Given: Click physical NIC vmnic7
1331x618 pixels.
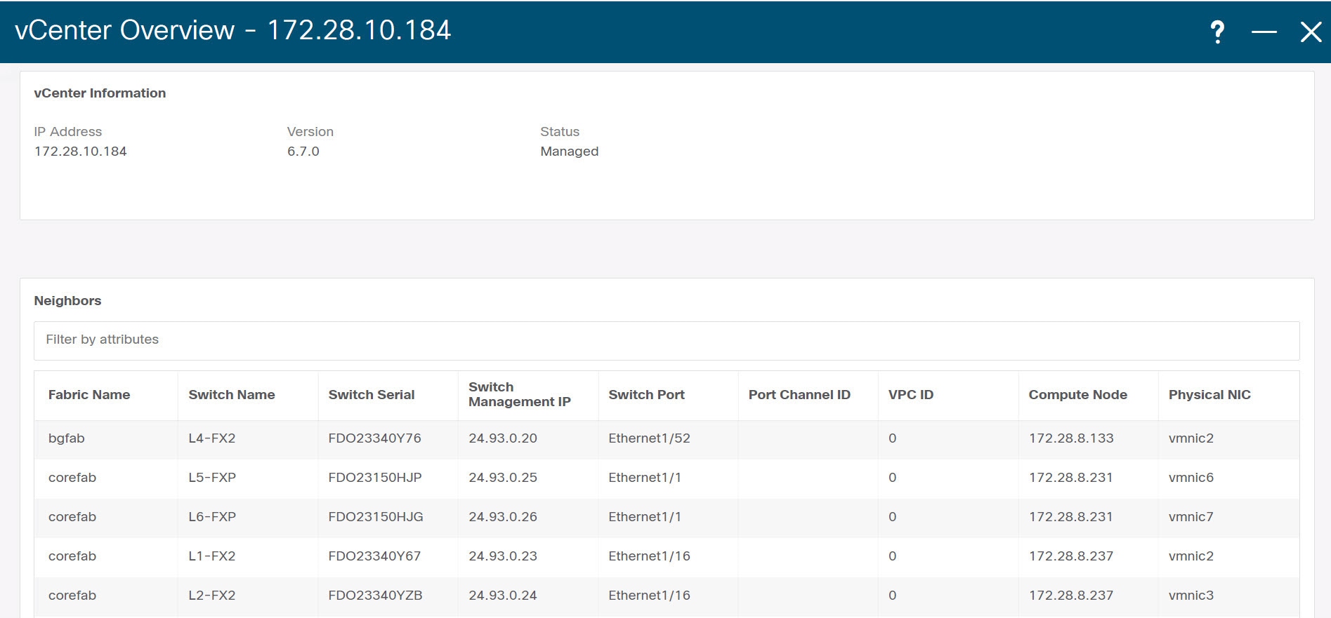Looking at the screenshot, I should pos(1191,517).
